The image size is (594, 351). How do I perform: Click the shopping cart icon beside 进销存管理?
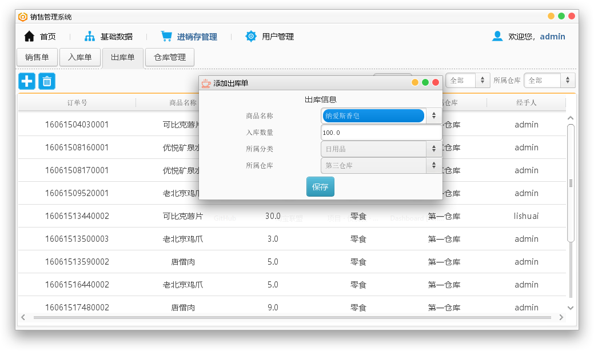coord(166,36)
